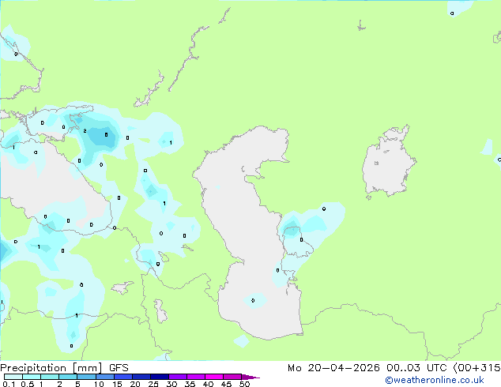
Task: Click the Mo 20-04-2026 00..03 UTC timestamp
Action: pos(367,368)
